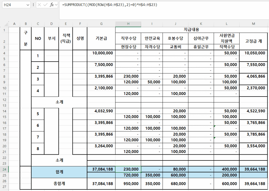Expand the Name Box dropdown arrow
Image resolution: width=269 pixels, height=191 pixels.
coord(28,5)
